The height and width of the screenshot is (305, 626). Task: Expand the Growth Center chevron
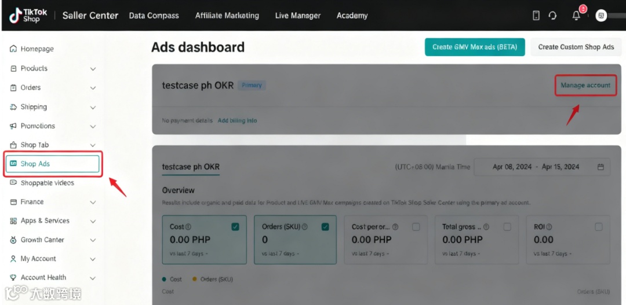click(x=93, y=240)
